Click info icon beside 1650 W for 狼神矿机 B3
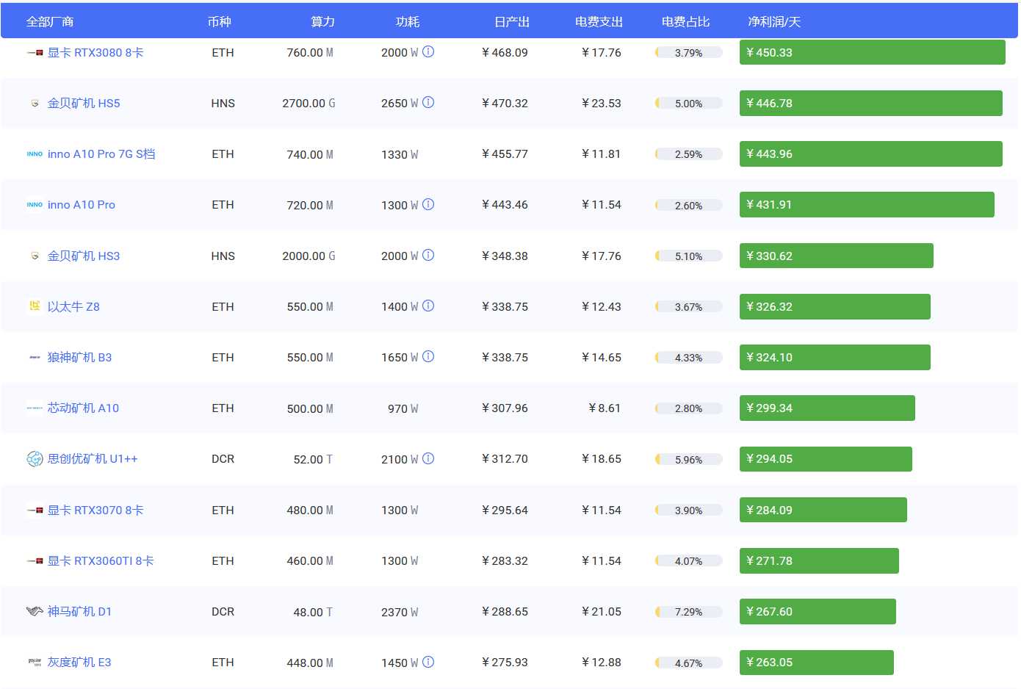1021x689 pixels. (428, 357)
